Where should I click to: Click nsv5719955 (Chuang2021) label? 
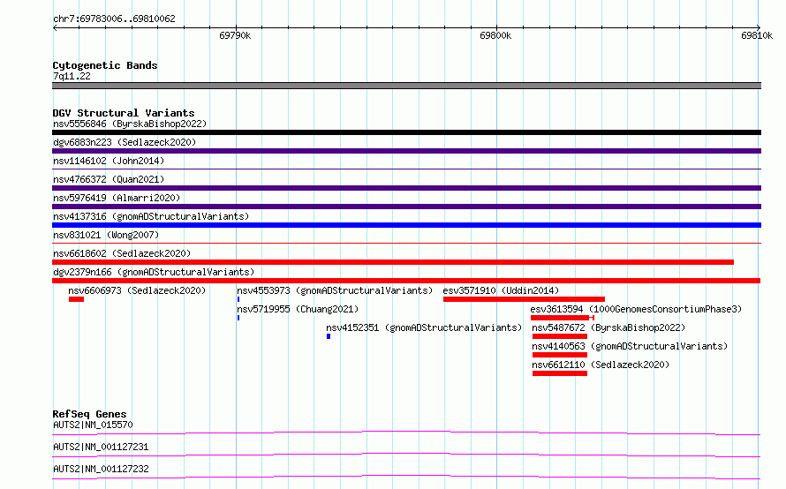[298, 309]
